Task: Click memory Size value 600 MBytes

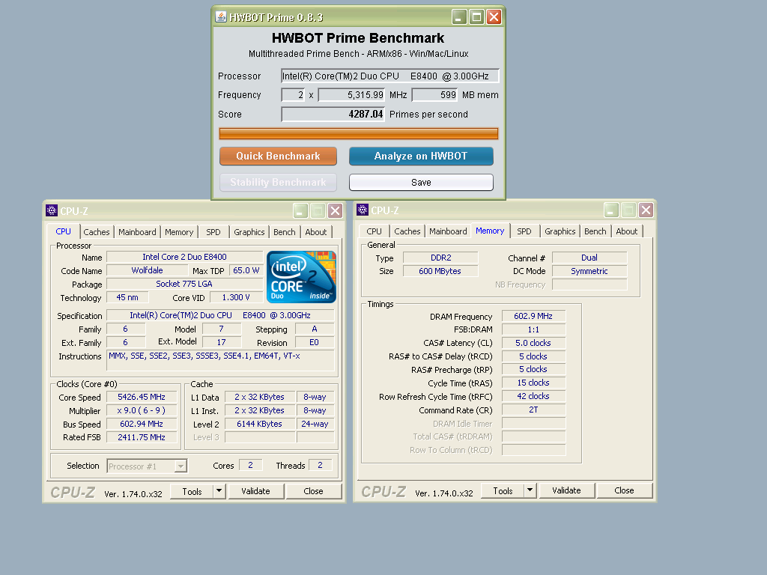Action: (x=440, y=271)
